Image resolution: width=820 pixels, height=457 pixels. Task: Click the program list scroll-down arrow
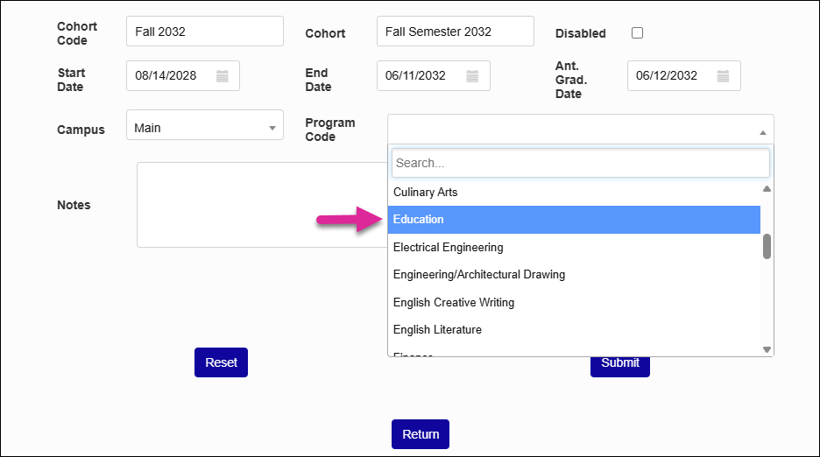click(767, 350)
